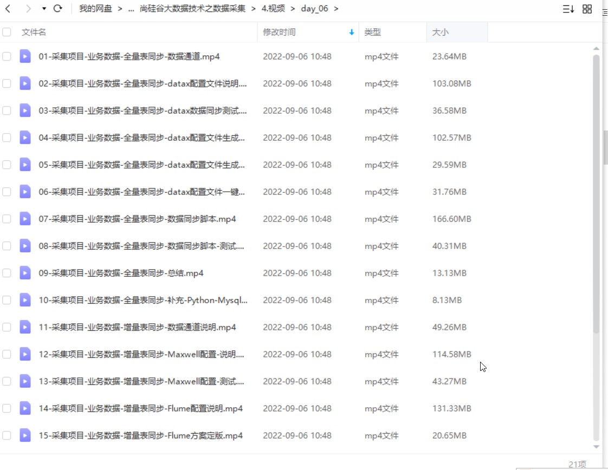This screenshot has height=470, width=608.
Task: Click video icon of 07-数据同步脚本.mp4
Action: [x=25, y=219]
